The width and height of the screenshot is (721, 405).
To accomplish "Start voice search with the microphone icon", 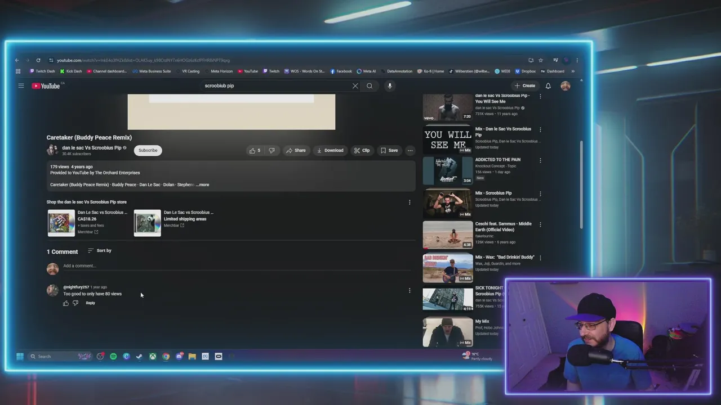I will point(389,86).
